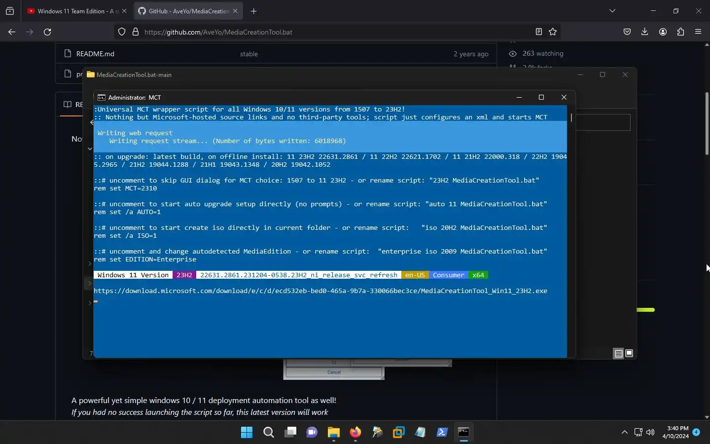Open README.md file in the repository
This screenshot has height=444, width=710.
click(x=95, y=54)
